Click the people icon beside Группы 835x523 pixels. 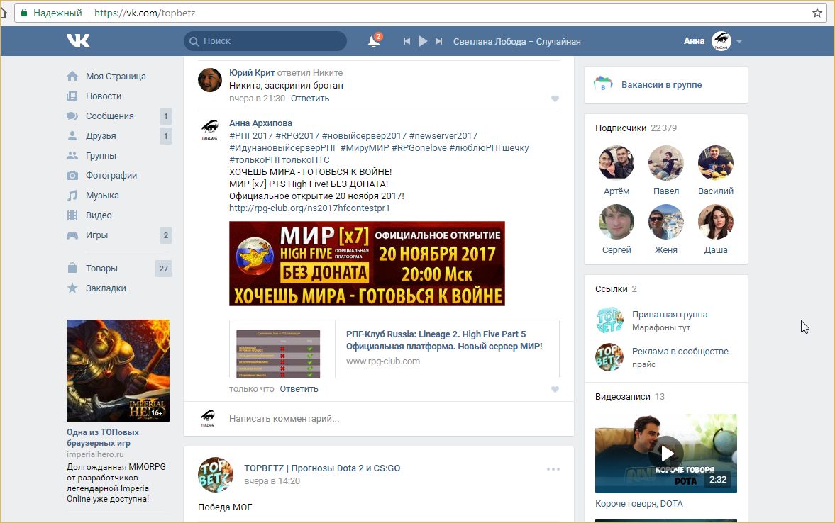pos(72,155)
